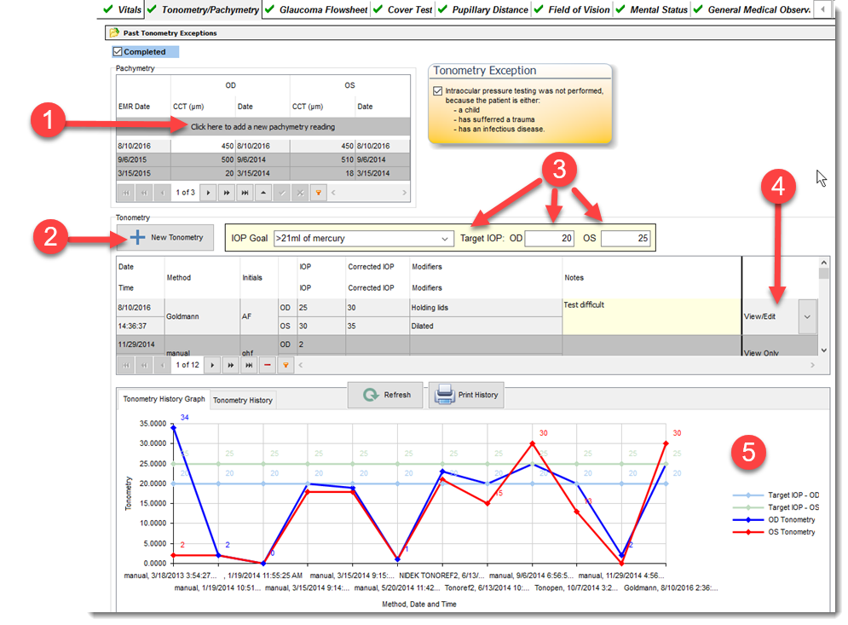Open the IOP Goal dropdown
848x625 pixels.
point(445,239)
